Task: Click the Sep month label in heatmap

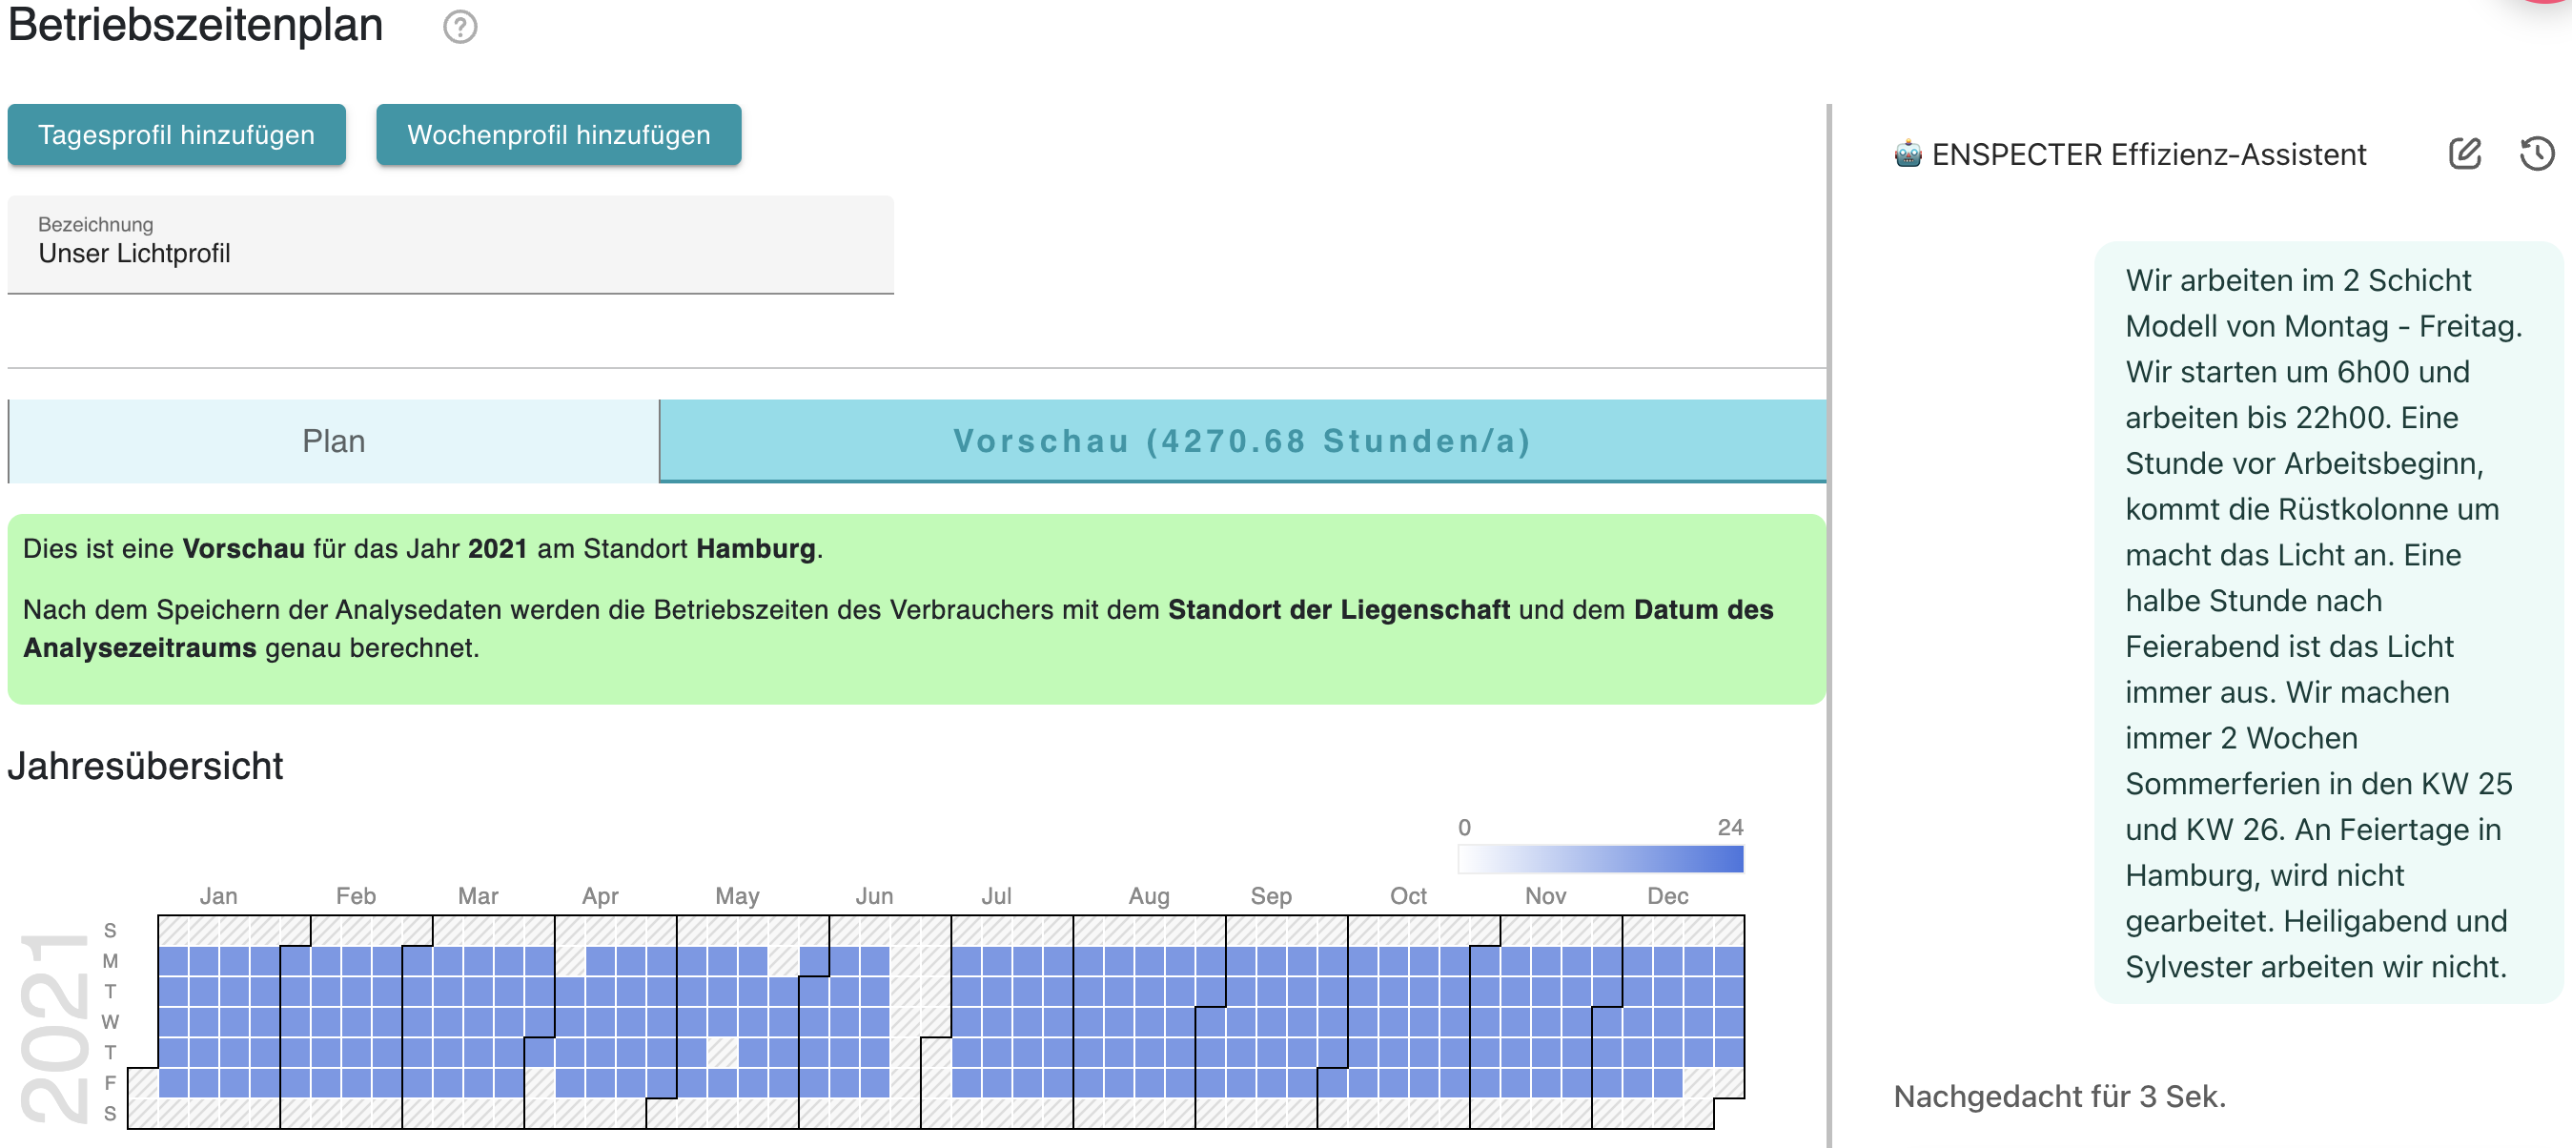Action: (x=1271, y=896)
